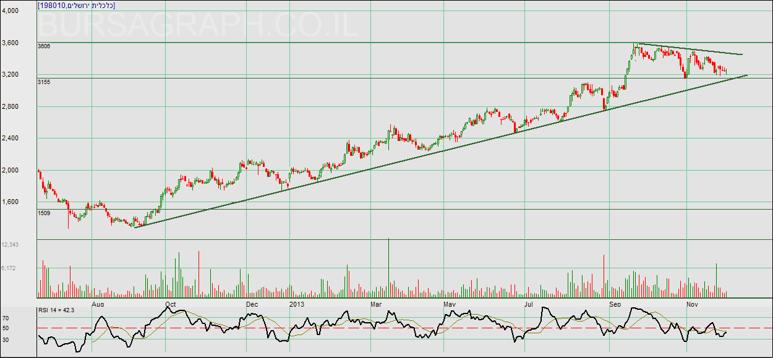Image resolution: width=773 pixels, height=358 pixels.
Task: Select the Dec date marker
Action: coord(252,304)
